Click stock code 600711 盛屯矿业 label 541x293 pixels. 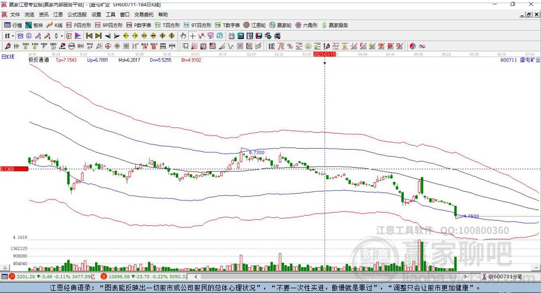coord(520,60)
